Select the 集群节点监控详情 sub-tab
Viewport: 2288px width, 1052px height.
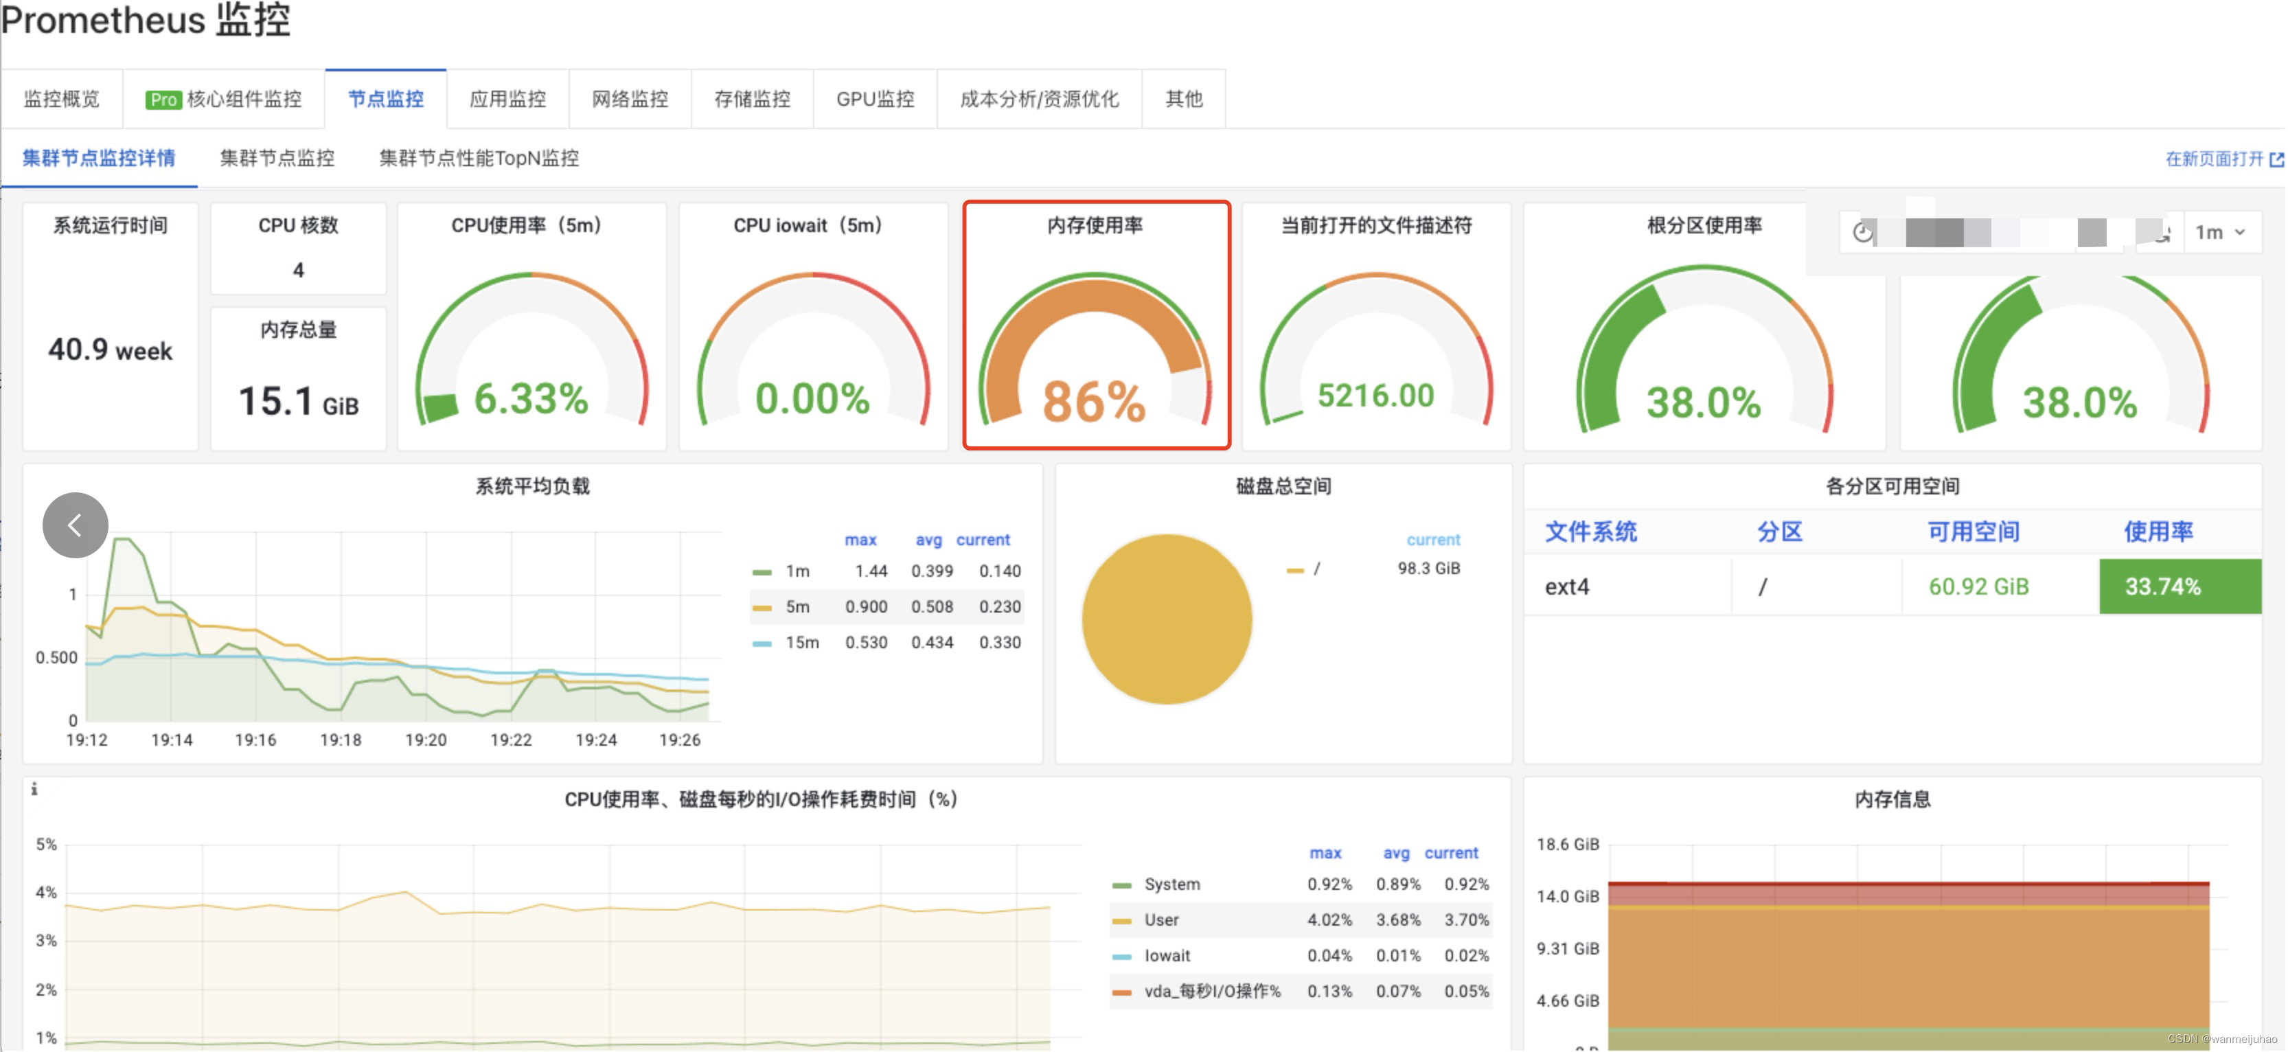coord(99,158)
